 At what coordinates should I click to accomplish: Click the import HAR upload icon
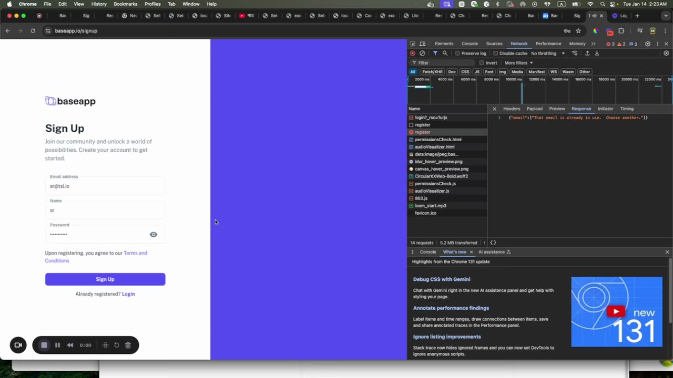tap(587, 53)
